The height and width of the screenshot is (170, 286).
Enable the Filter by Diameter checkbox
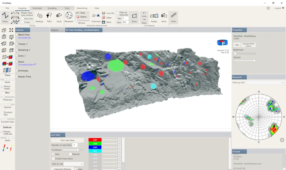[118, 13]
